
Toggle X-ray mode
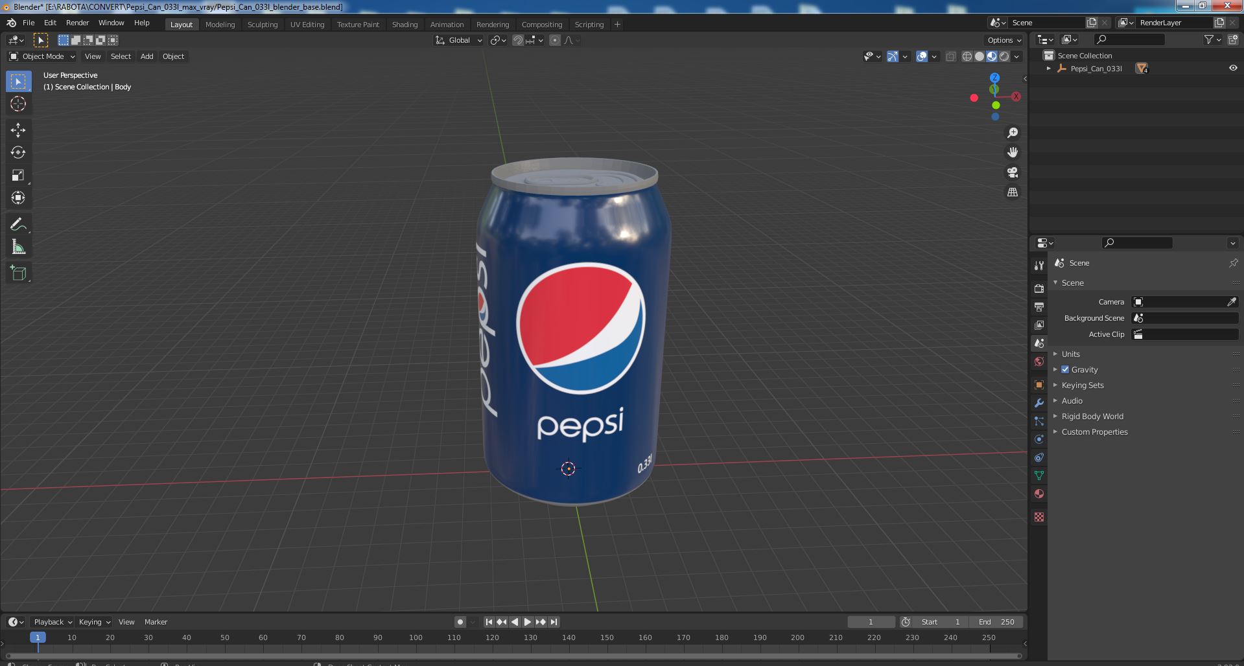(950, 56)
